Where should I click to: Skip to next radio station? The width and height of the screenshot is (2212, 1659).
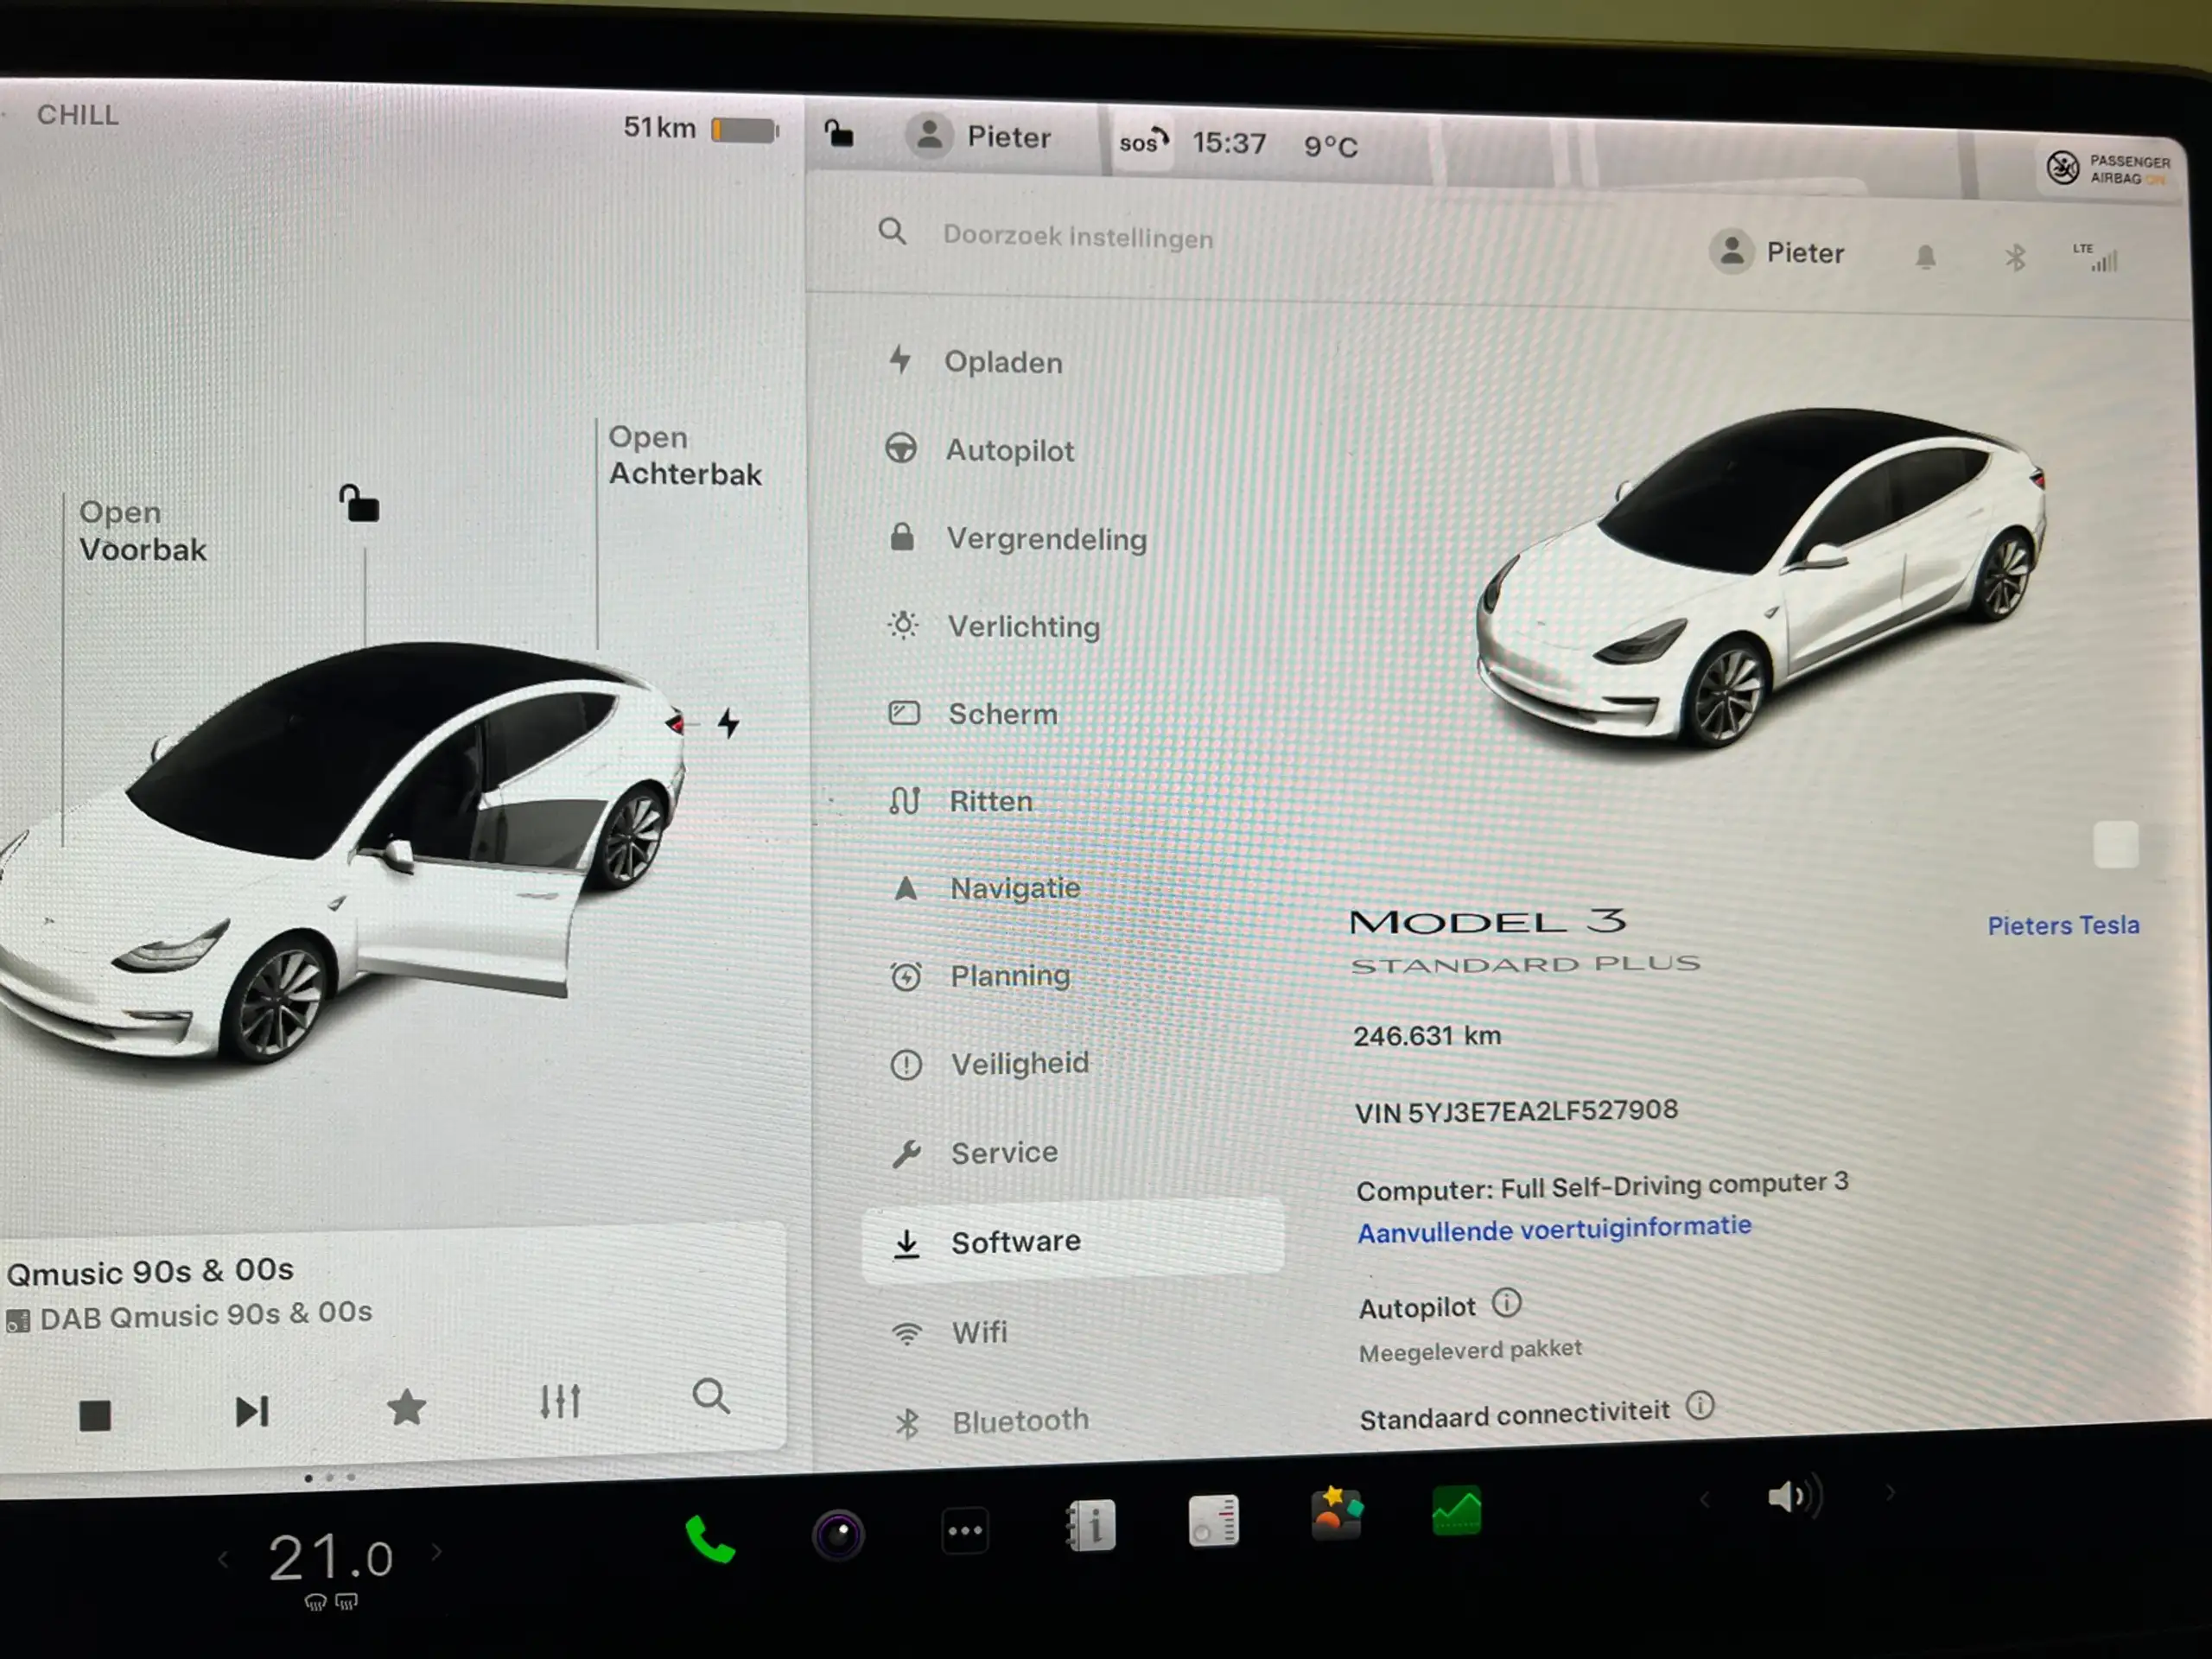(252, 1411)
